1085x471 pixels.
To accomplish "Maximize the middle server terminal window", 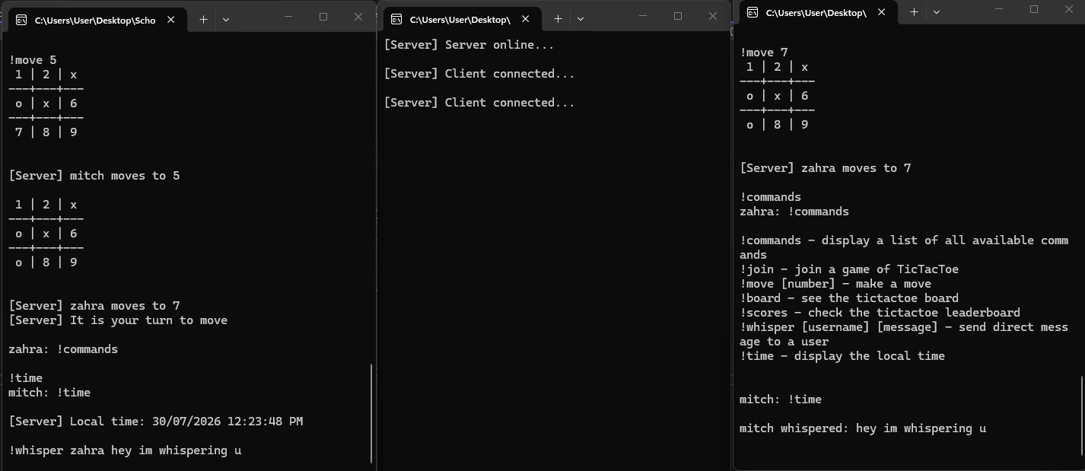I will pyautogui.click(x=678, y=16).
